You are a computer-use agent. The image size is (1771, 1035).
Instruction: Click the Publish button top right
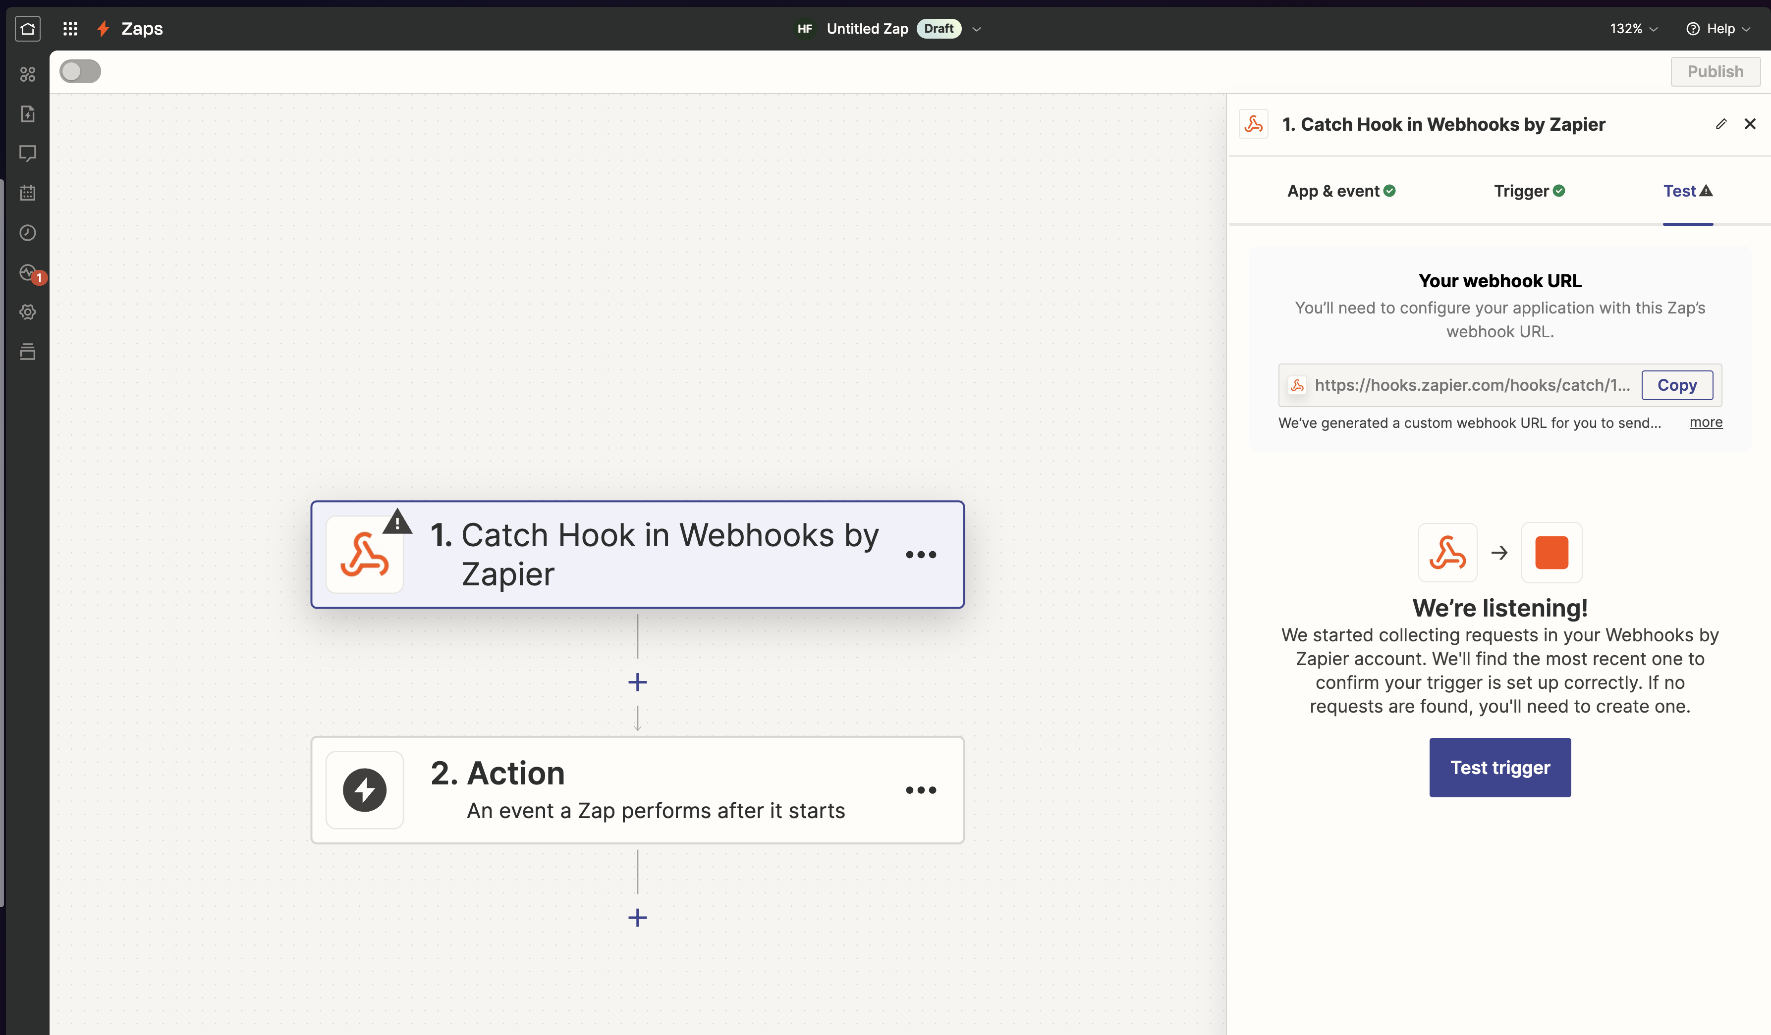tap(1716, 70)
